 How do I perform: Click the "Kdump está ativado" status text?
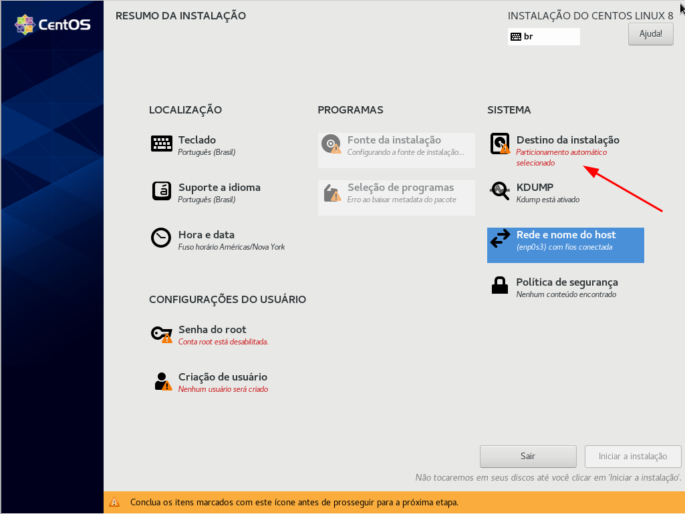pos(548,200)
